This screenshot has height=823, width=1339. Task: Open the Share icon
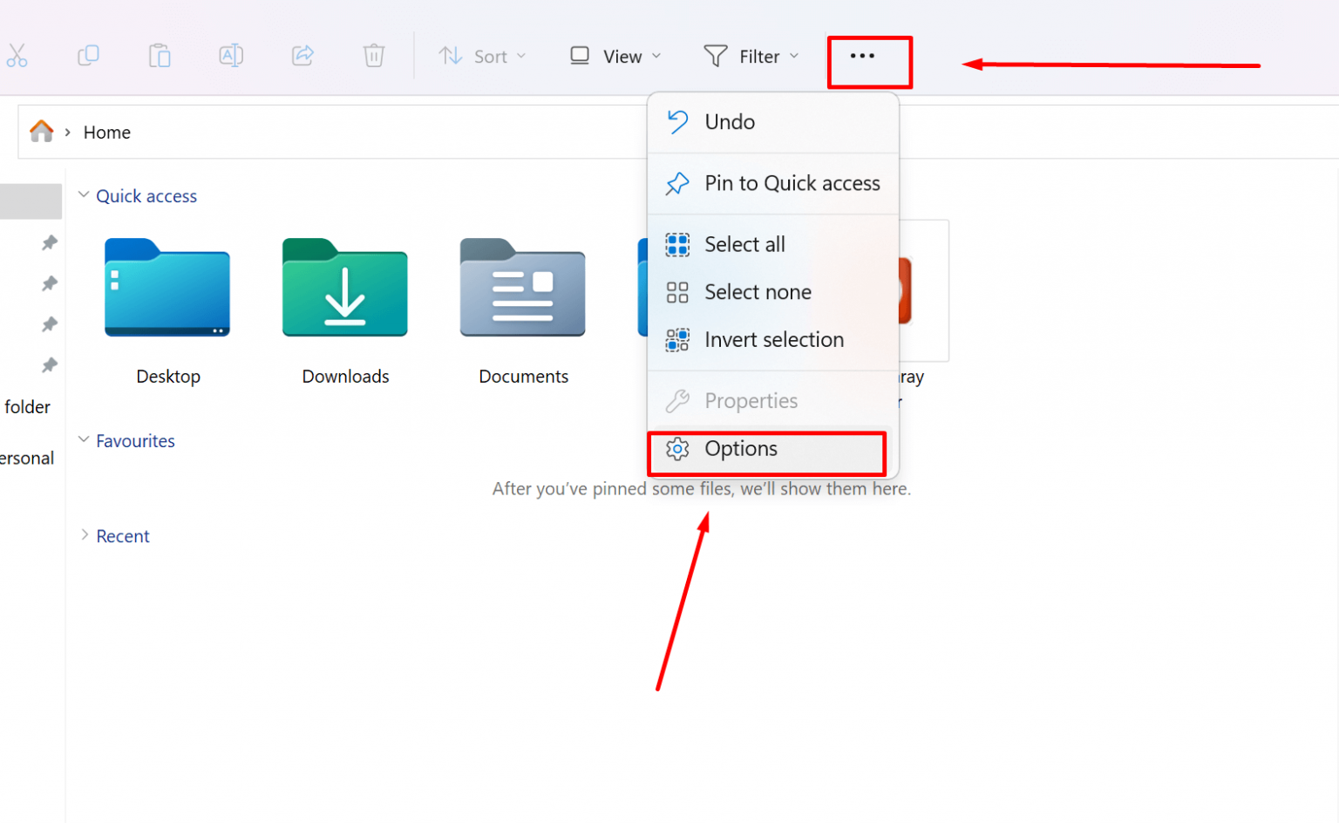pyautogui.click(x=302, y=55)
